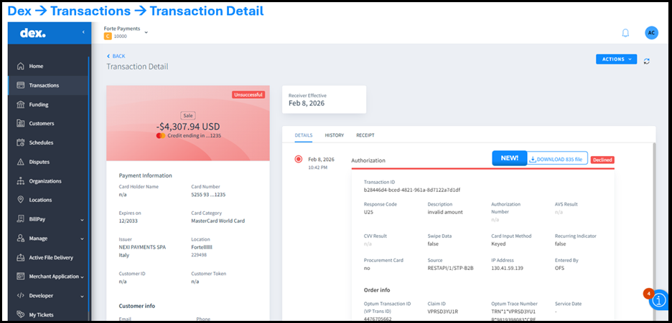Screen dimensions: 672x323
Task: Click the notification bell icon
Action: (625, 33)
